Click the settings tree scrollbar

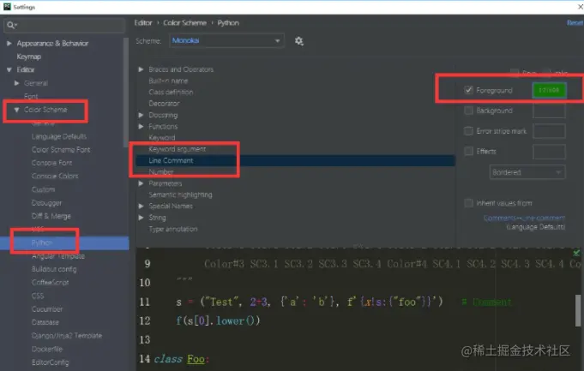tap(125, 93)
